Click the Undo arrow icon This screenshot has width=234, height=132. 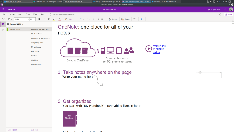click(3, 19)
